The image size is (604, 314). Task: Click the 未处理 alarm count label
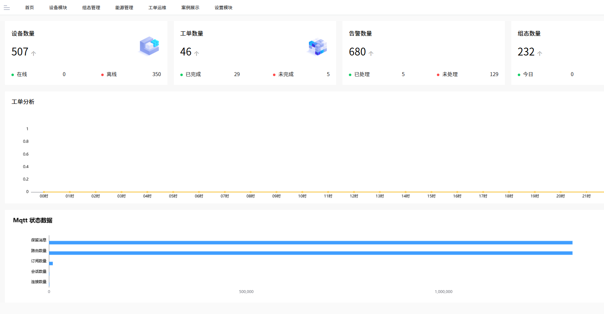(x=450, y=74)
